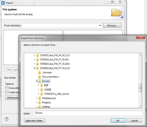Screen dimensions: 147x127
Task: Open help via the question mark icon
Action: [x=7, y=119]
